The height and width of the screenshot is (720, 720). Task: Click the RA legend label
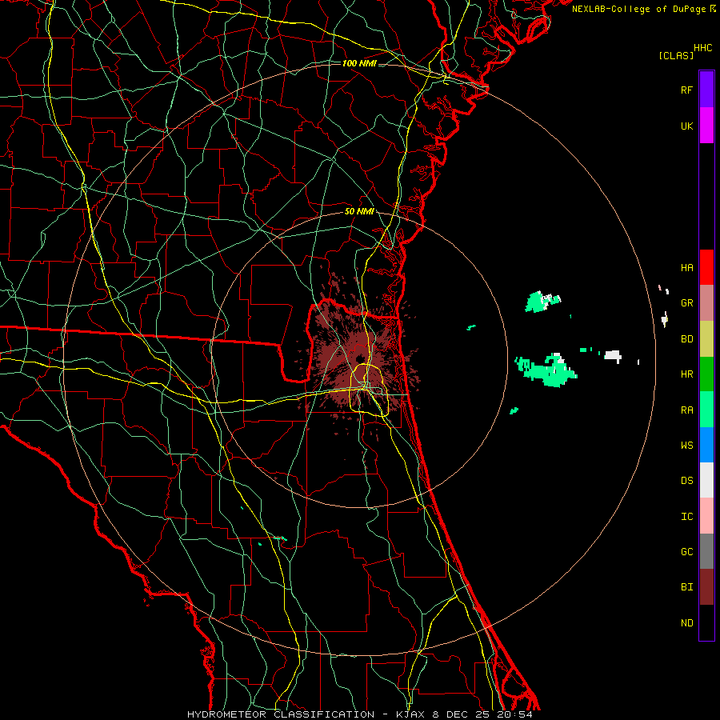pyautogui.click(x=686, y=410)
